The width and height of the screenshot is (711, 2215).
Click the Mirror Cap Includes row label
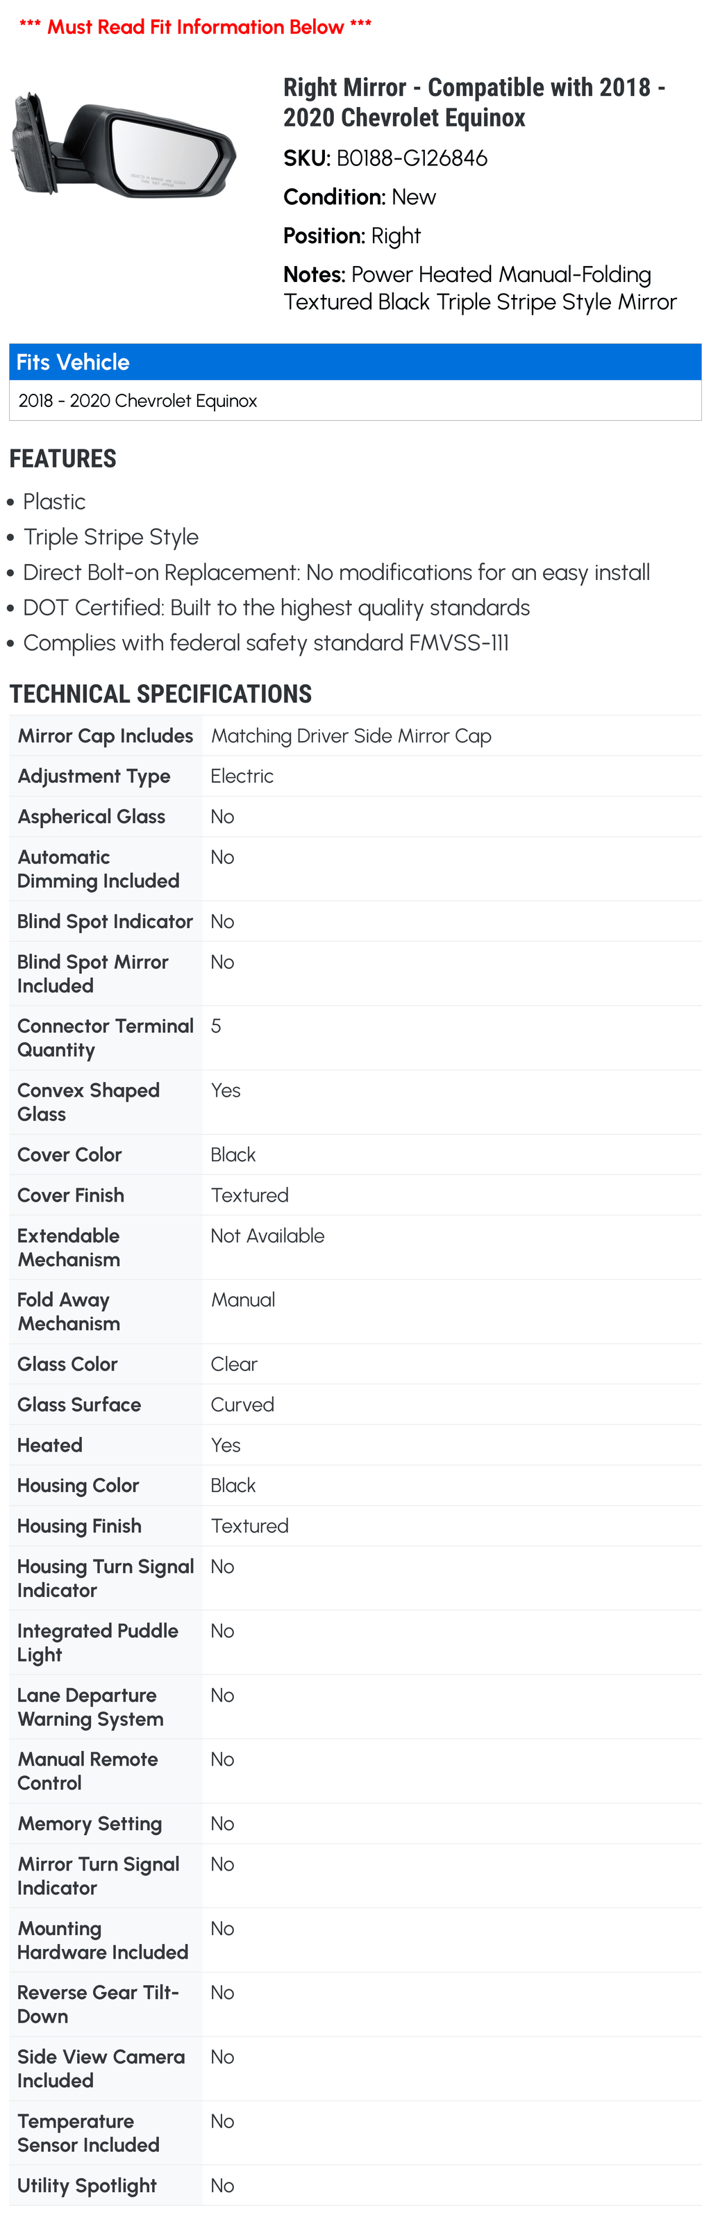pyautogui.click(x=105, y=736)
